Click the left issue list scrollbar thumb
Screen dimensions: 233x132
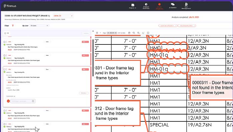click(93, 58)
